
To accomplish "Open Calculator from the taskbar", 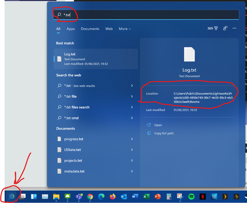I will [x=169, y=197].
